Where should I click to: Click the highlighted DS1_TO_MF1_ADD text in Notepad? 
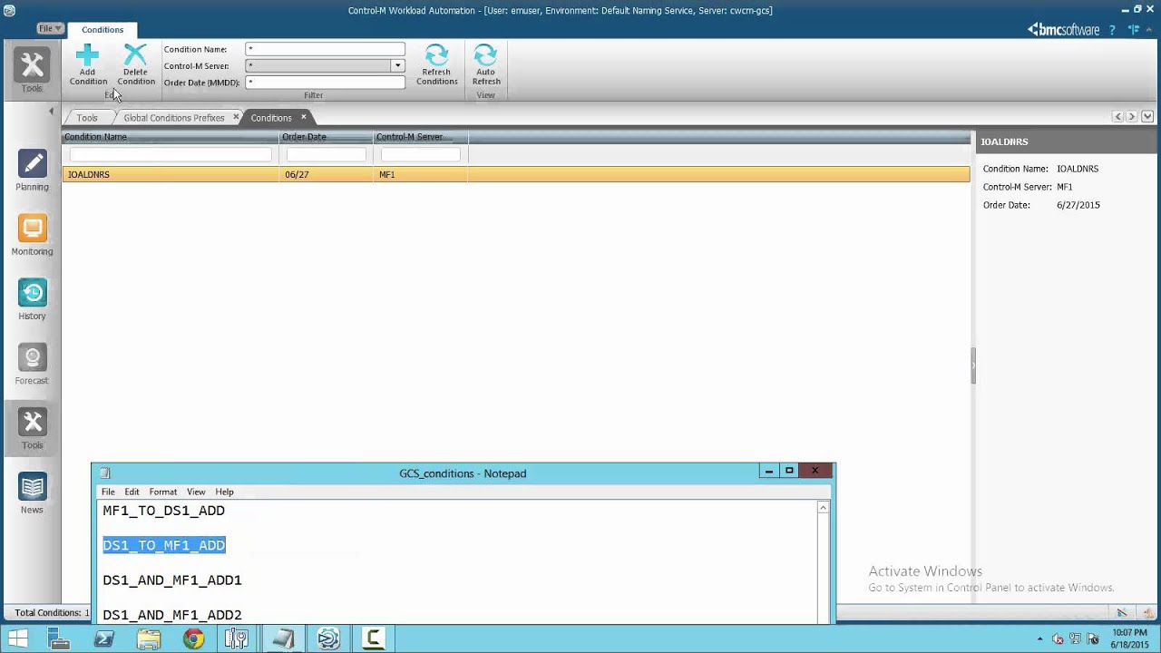click(x=164, y=545)
